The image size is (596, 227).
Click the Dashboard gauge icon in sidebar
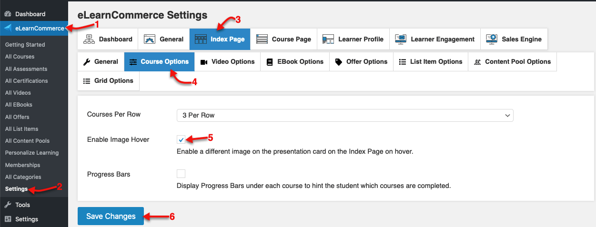8,14
